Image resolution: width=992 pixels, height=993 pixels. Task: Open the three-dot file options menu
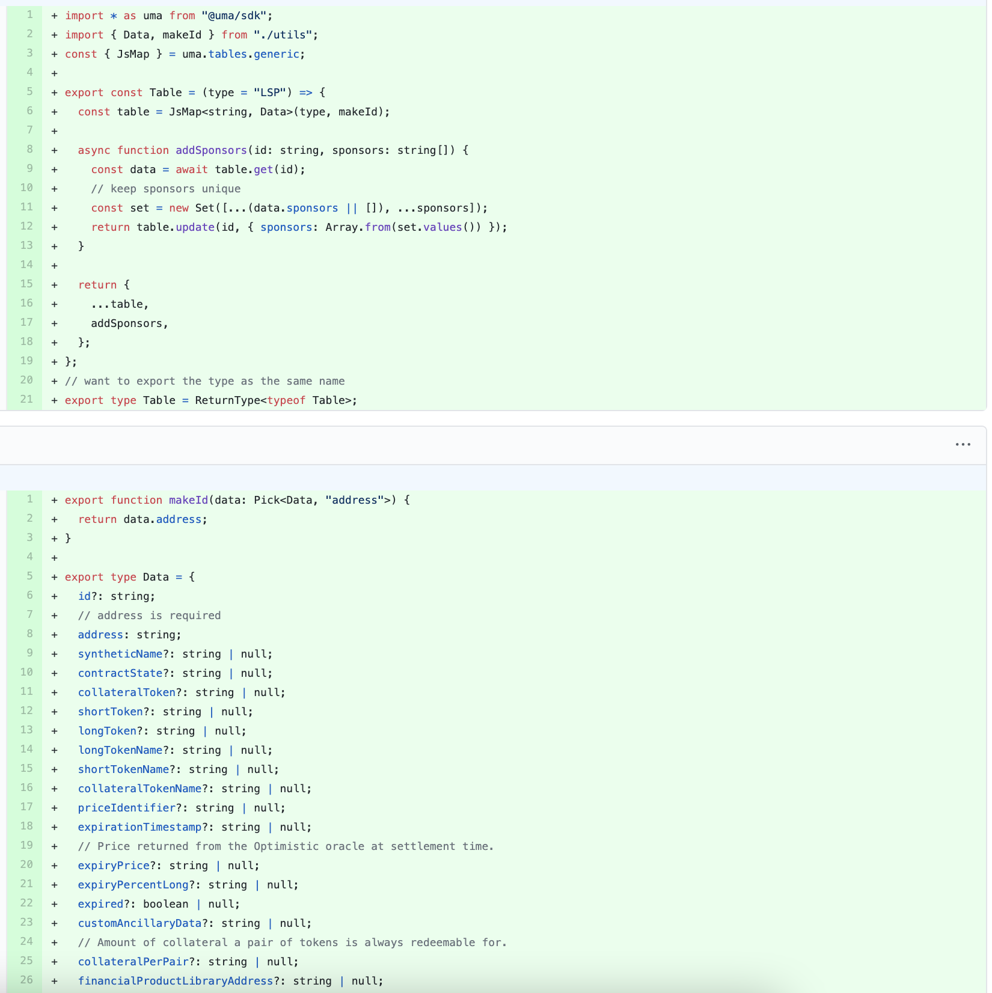coord(963,445)
